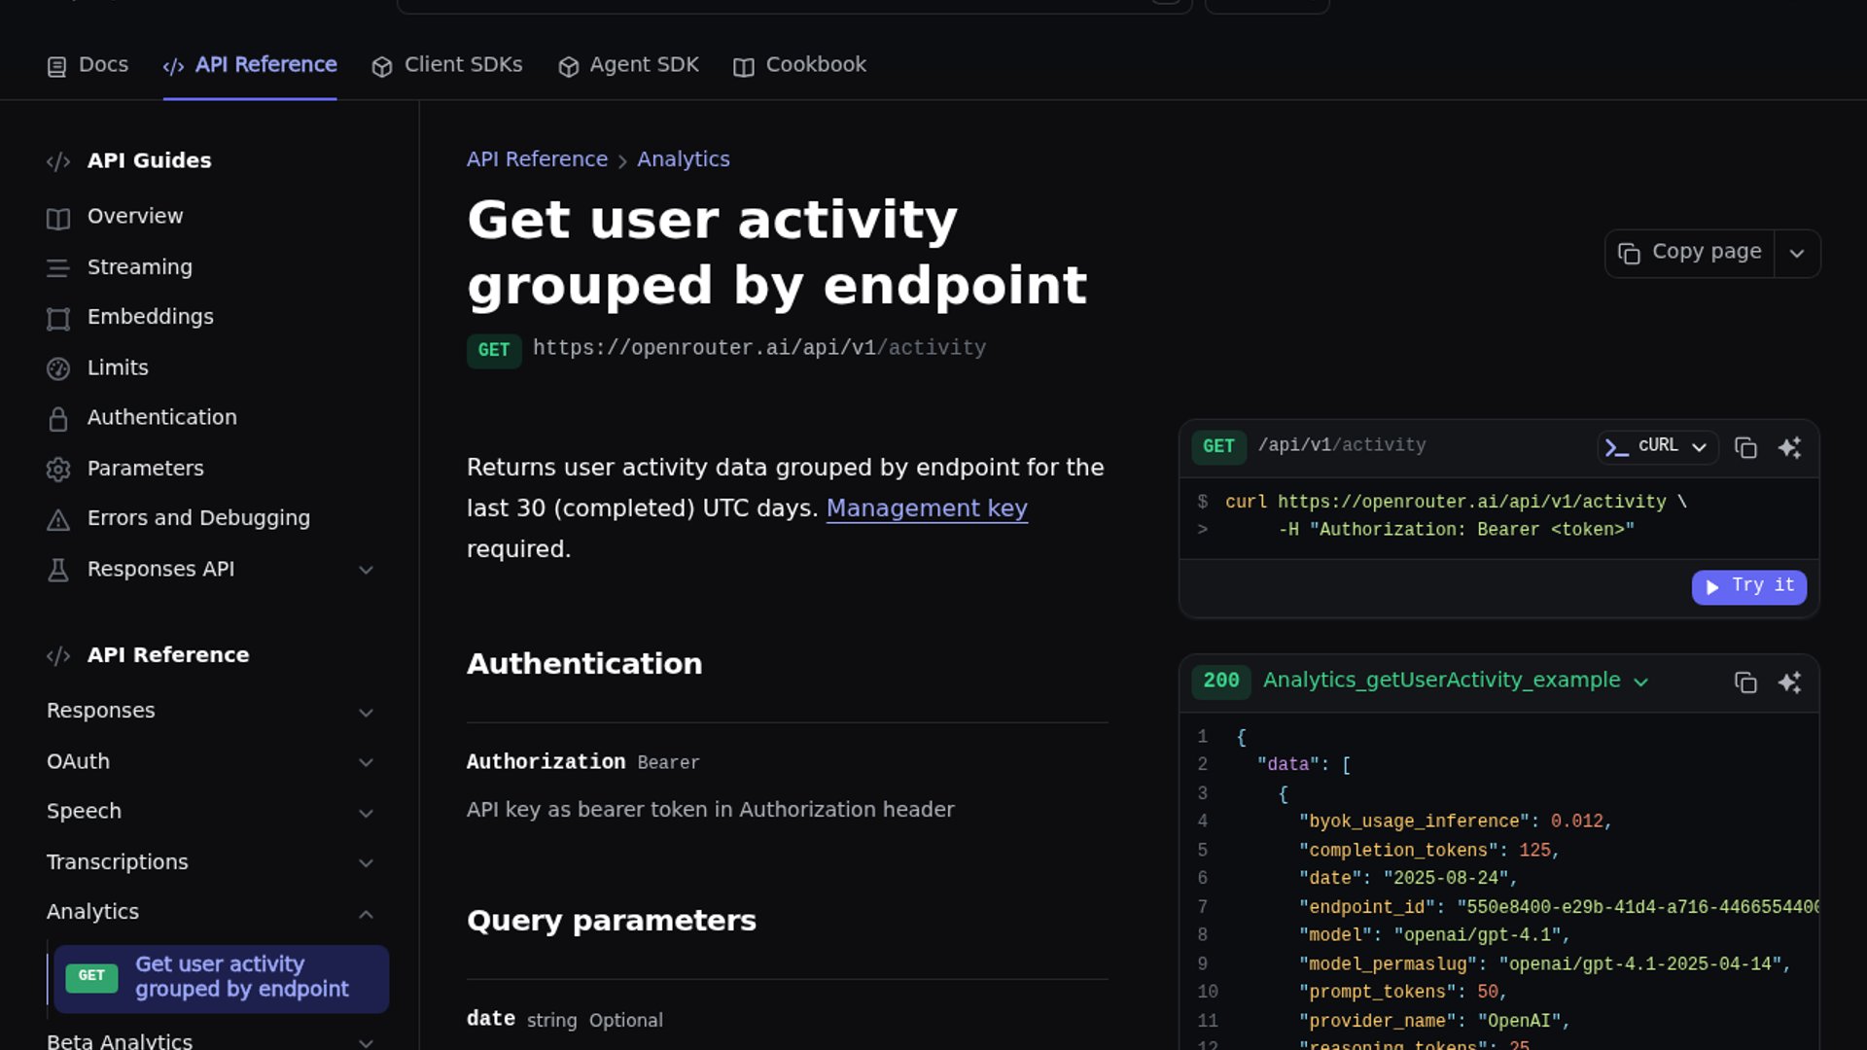Image resolution: width=1867 pixels, height=1050 pixels.
Task: Click the sparkle AI icon on response panel
Action: coord(1790,682)
